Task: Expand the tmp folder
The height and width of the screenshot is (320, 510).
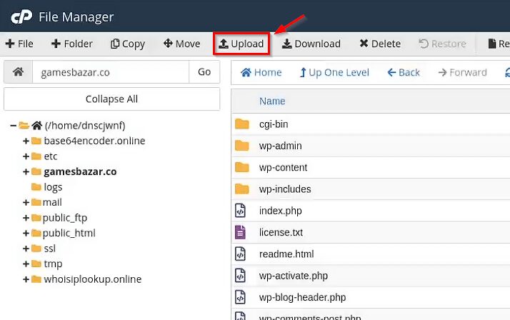Action: pyautogui.click(x=26, y=264)
